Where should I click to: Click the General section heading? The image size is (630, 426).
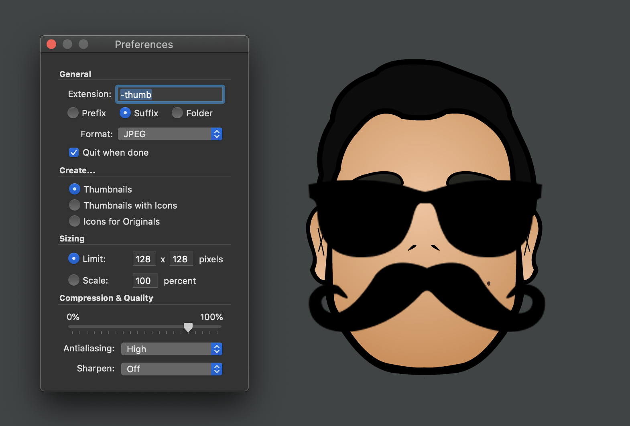(x=75, y=74)
